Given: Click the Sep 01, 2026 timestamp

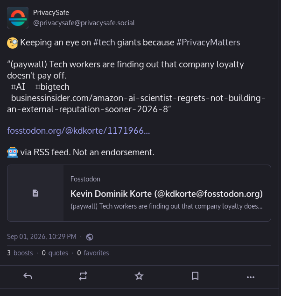Looking at the screenshot, I should tap(42, 237).
